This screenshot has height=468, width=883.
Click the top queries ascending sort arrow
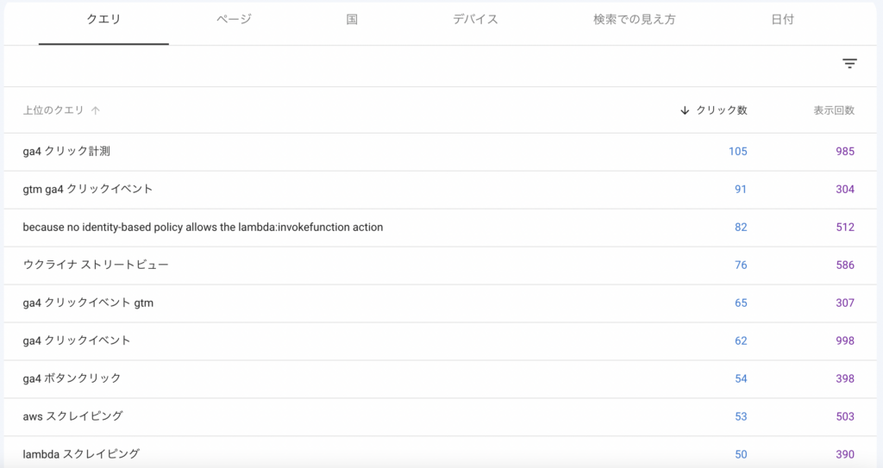tap(96, 110)
